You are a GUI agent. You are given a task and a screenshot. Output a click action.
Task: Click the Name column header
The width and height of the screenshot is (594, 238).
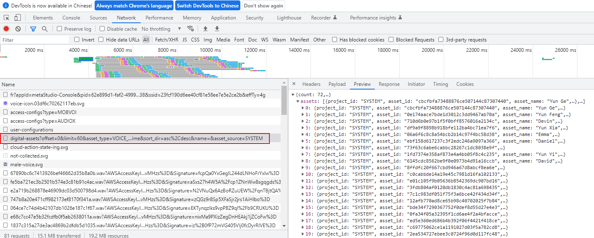(x=141, y=84)
